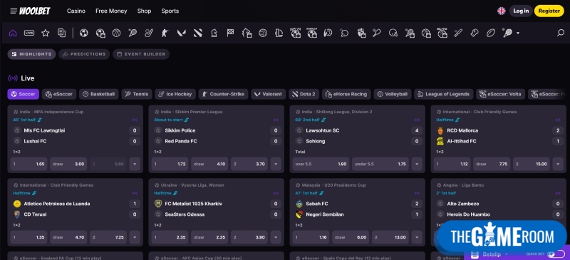This screenshot has height=260, width=570.
Task: Click the Log in button
Action: (521, 11)
